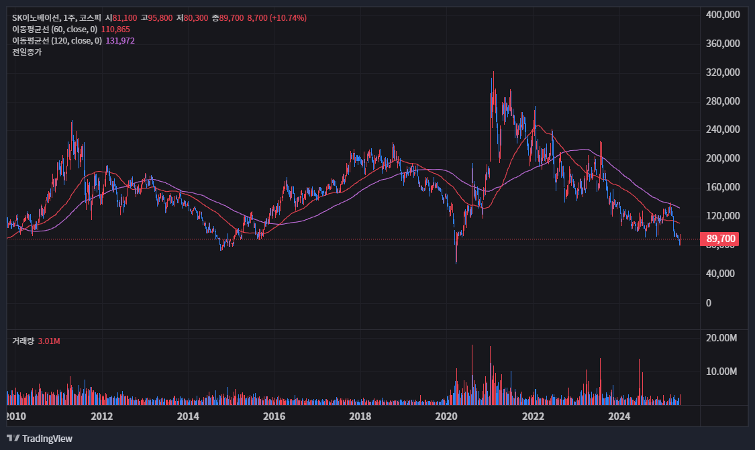Click the 120,000 price axis label
Viewport: 755px width, 450px height.
click(x=723, y=216)
